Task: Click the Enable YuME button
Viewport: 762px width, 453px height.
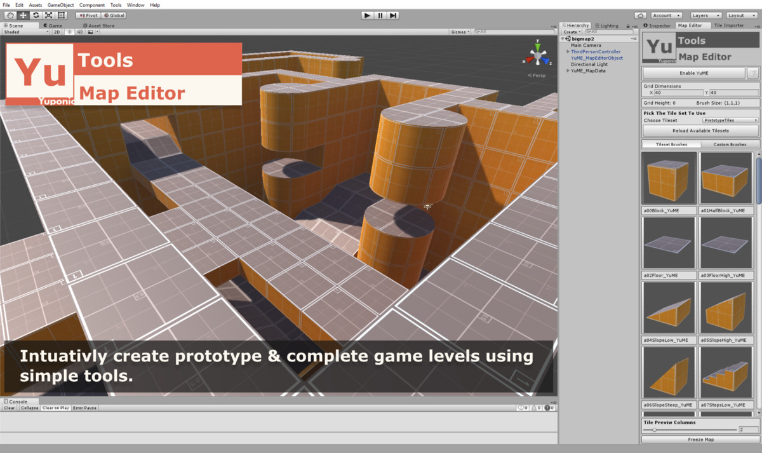Action: (x=694, y=73)
